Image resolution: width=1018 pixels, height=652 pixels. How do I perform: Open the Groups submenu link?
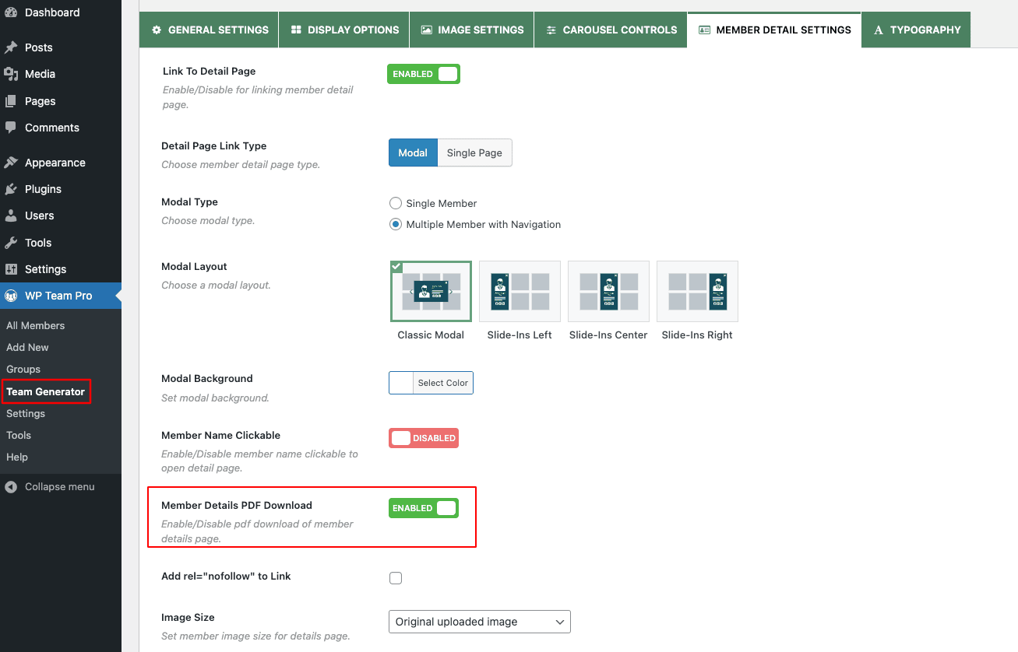[x=23, y=369]
